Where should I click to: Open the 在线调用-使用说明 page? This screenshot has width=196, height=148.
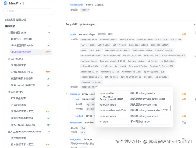15,20
